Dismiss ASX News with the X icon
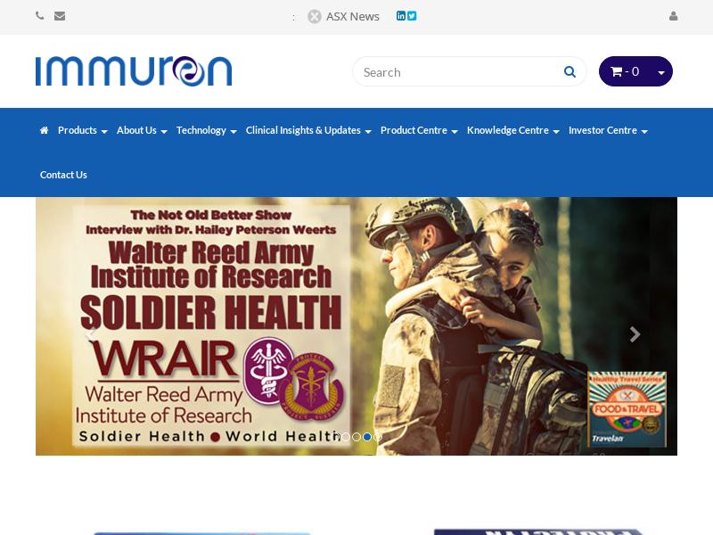This screenshot has width=713, height=535. 315,17
